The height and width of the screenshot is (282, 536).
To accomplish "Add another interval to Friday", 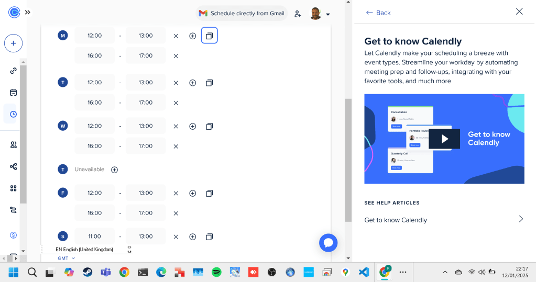I will [193, 193].
